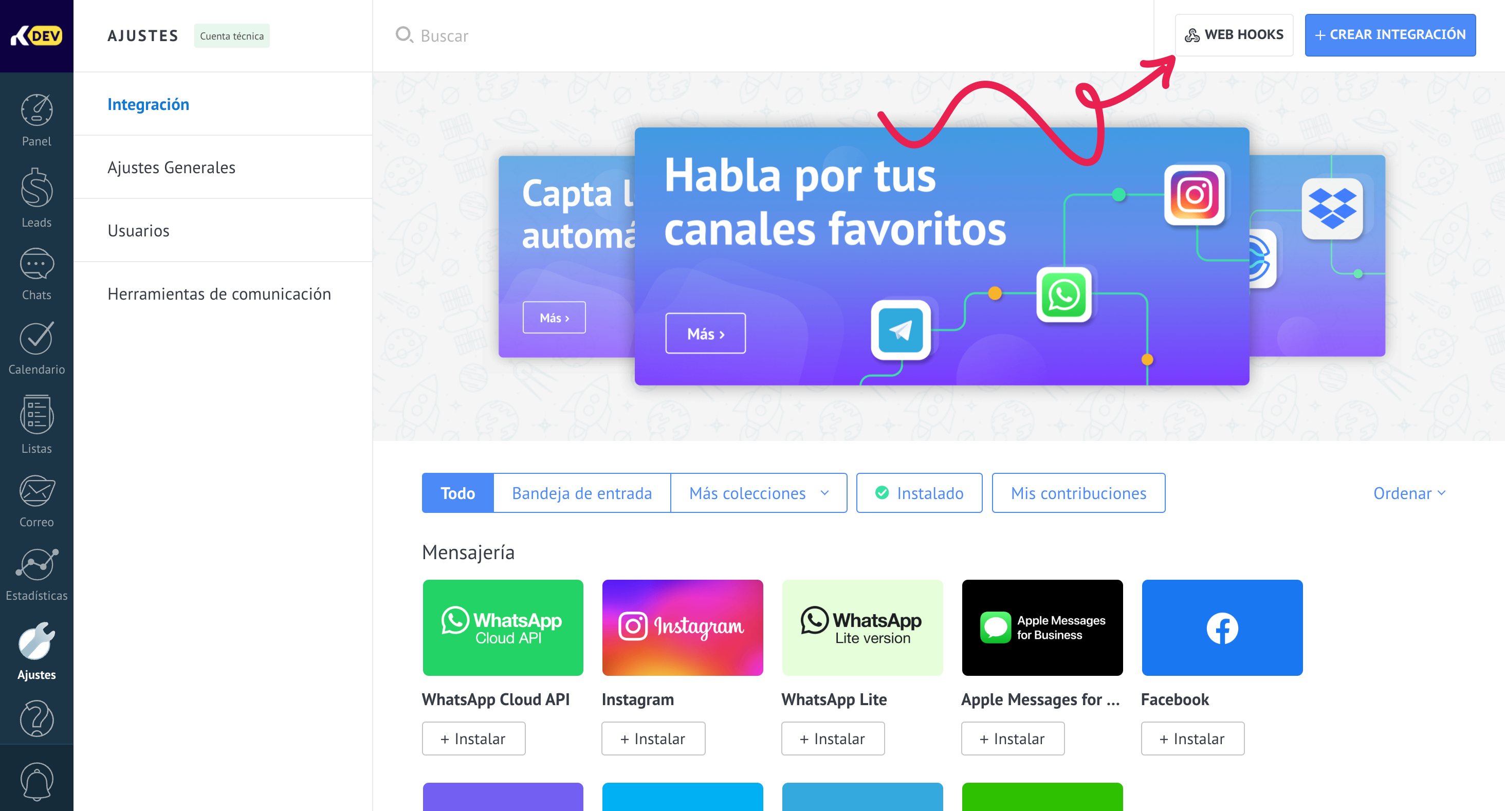Open the Chats section icon
This screenshot has height=811, width=1505.
pyautogui.click(x=36, y=265)
